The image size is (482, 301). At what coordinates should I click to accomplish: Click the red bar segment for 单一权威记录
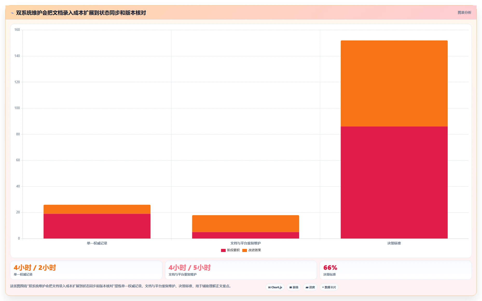[x=97, y=226]
